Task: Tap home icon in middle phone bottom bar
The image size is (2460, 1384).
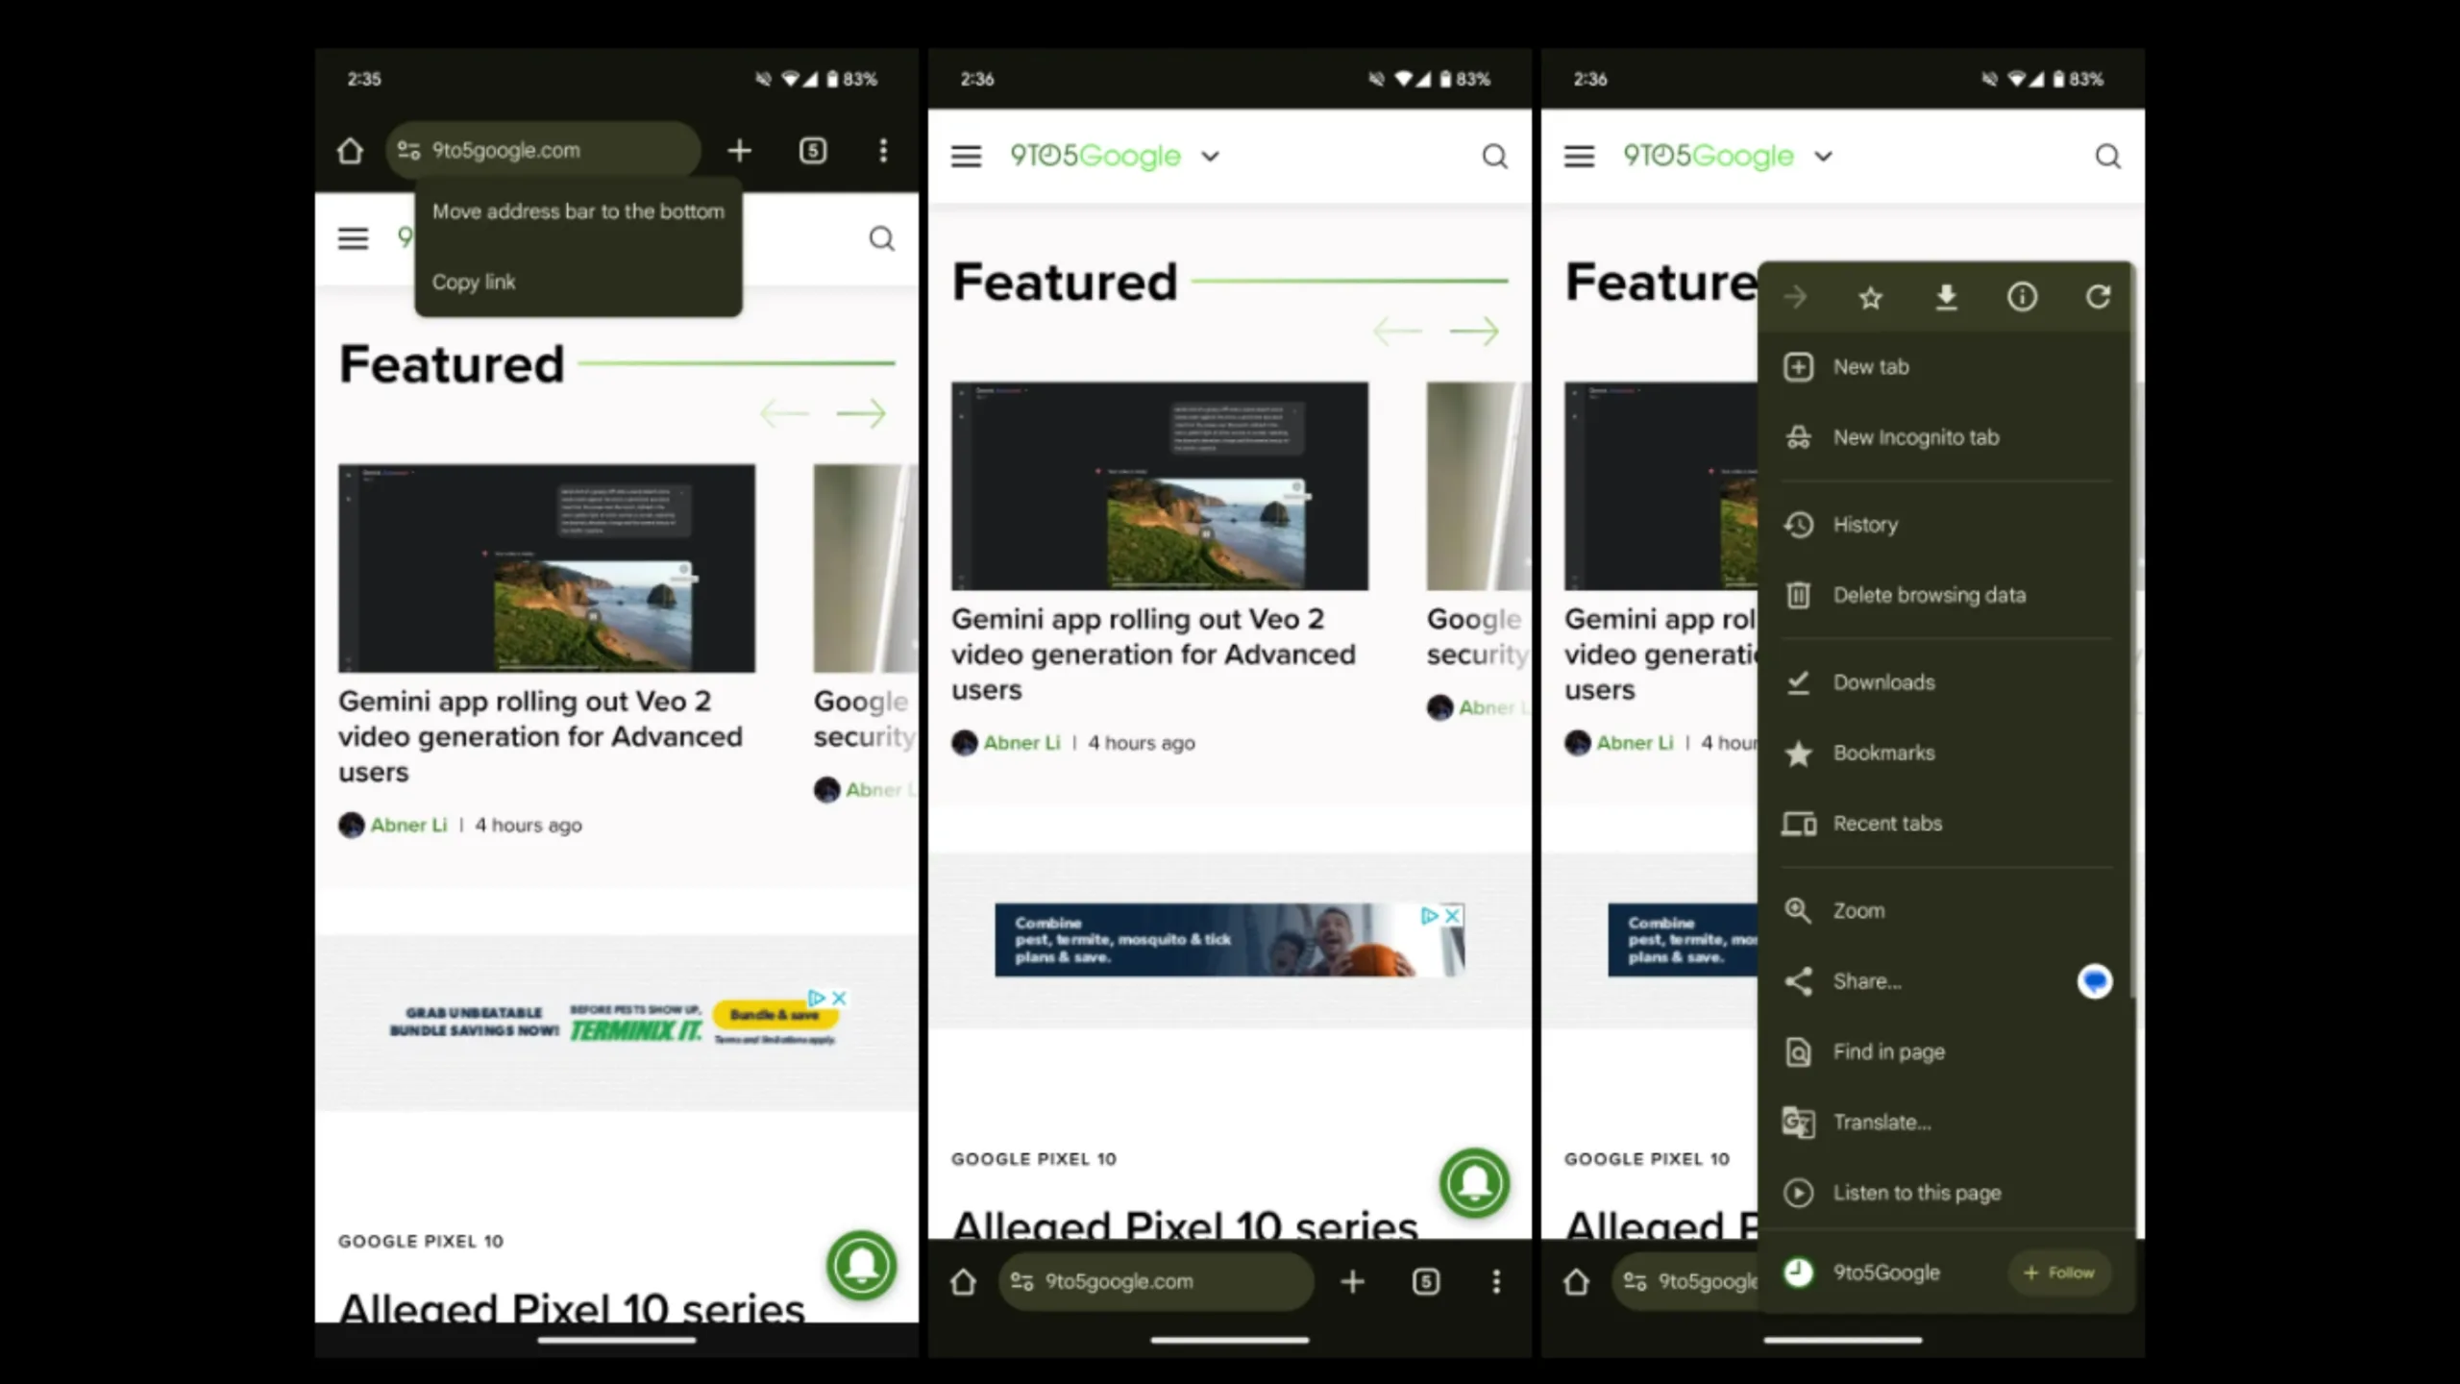Action: click(x=964, y=1281)
